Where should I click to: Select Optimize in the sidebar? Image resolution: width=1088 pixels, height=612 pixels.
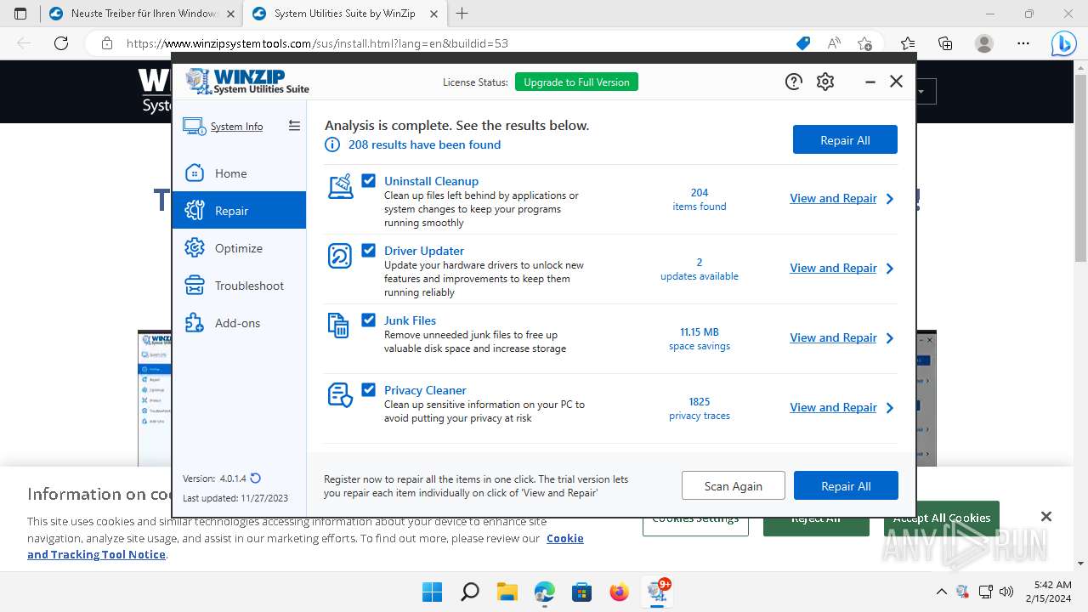[x=239, y=248]
